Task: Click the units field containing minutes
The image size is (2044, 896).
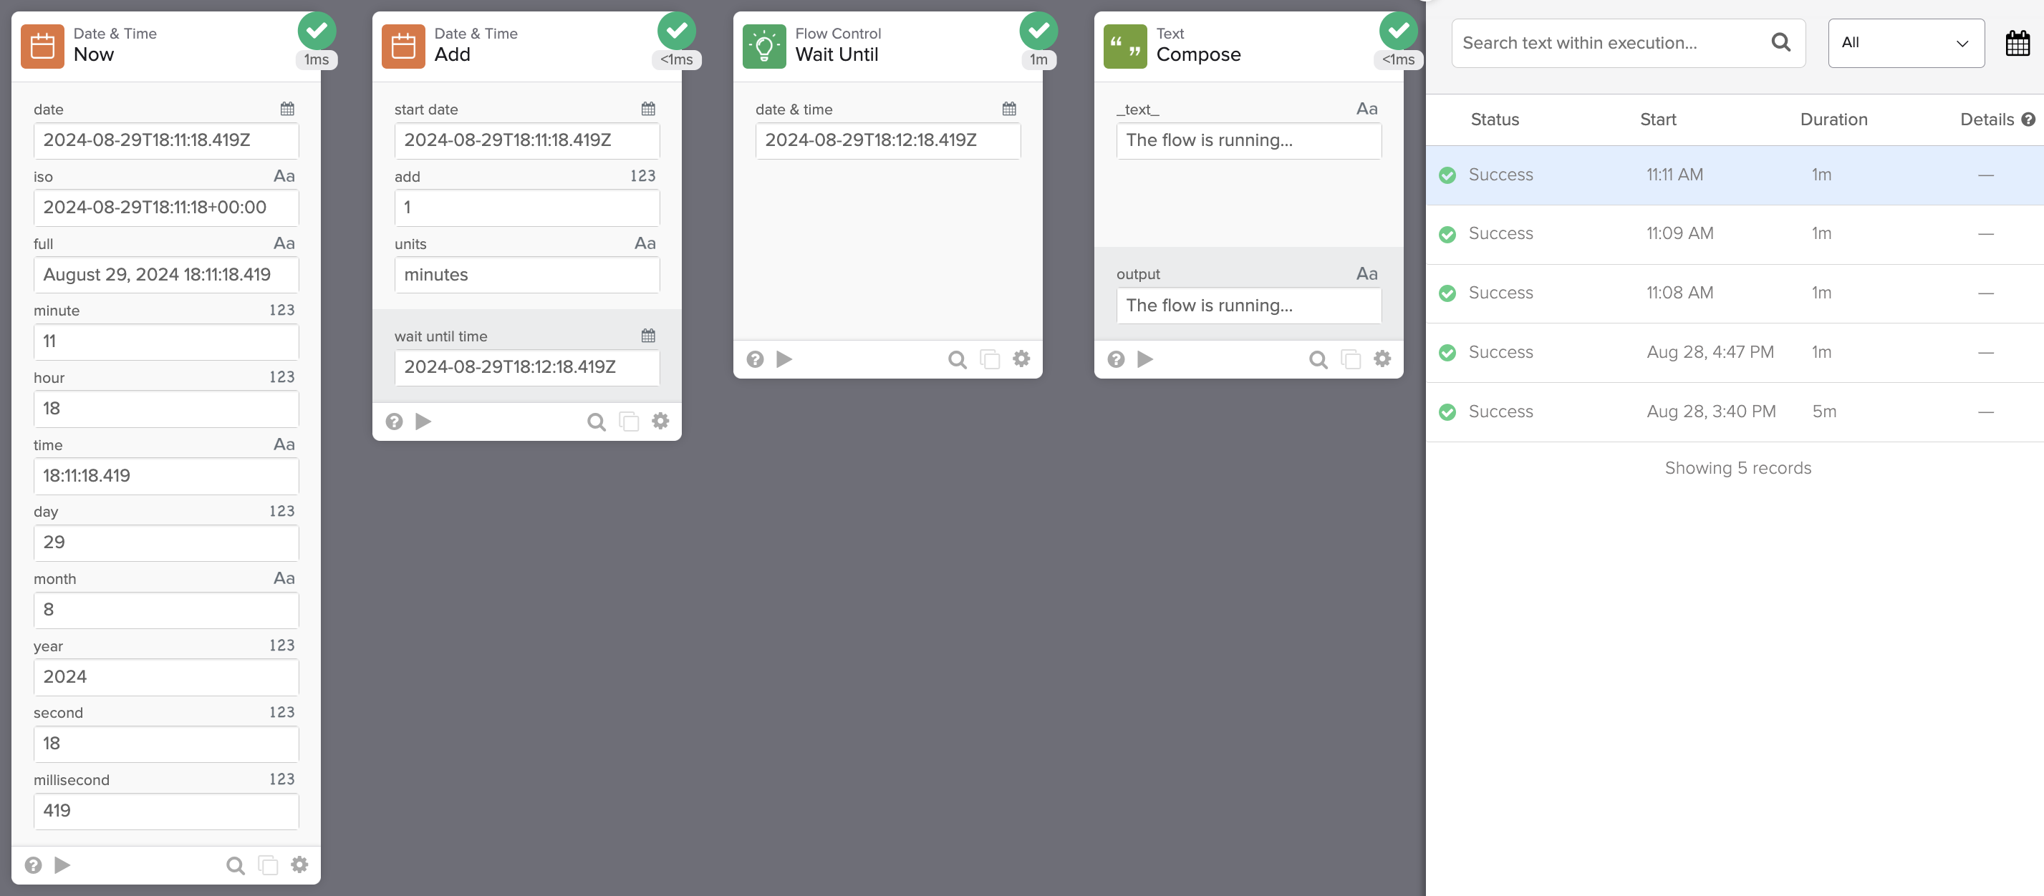Action: [527, 274]
